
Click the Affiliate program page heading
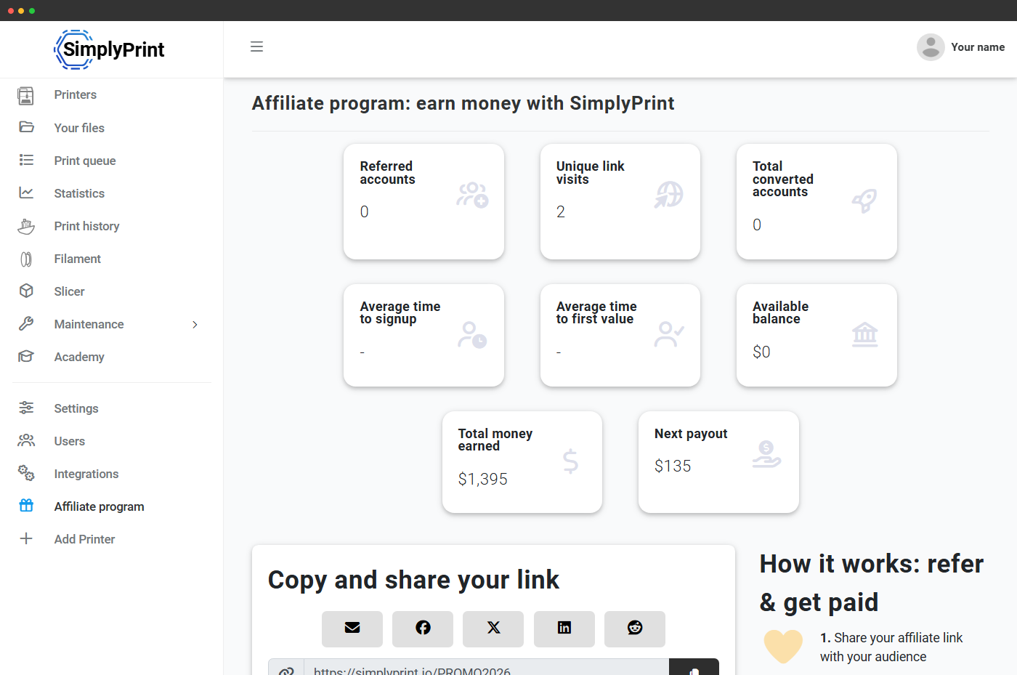click(463, 103)
